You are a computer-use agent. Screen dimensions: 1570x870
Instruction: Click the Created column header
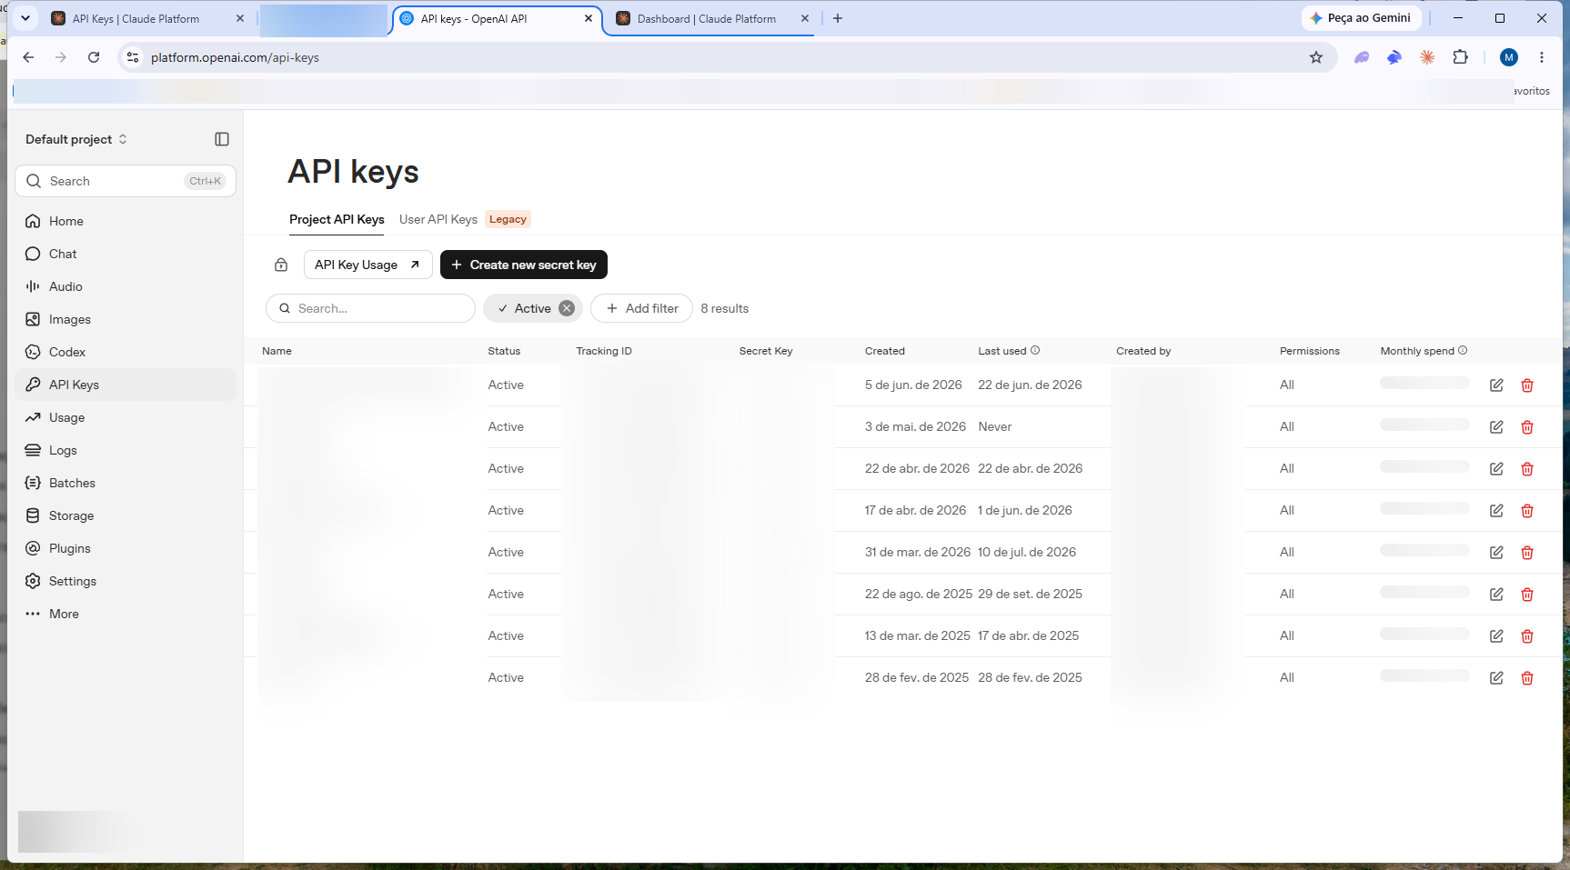coord(885,351)
